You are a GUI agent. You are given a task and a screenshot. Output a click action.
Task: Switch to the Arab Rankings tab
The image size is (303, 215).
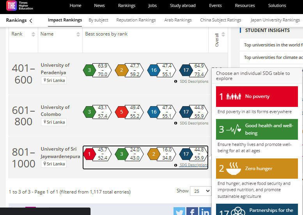coord(178,20)
